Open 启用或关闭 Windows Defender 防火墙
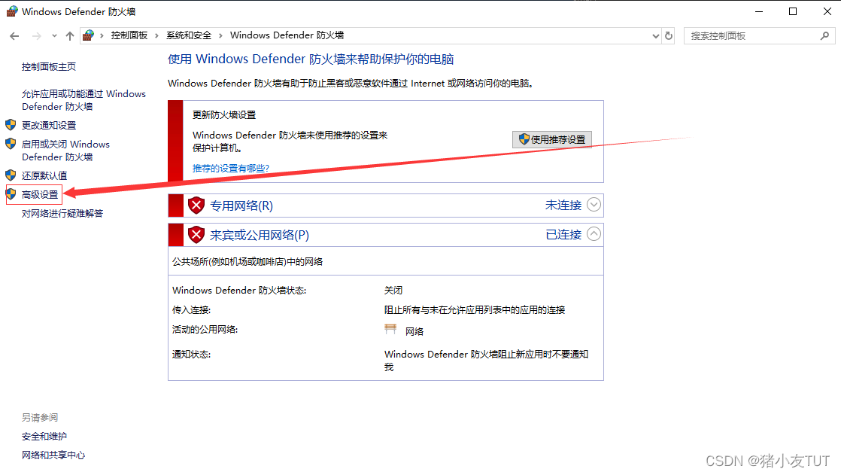Viewport: 841px width, 475px height. click(x=65, y=151)
